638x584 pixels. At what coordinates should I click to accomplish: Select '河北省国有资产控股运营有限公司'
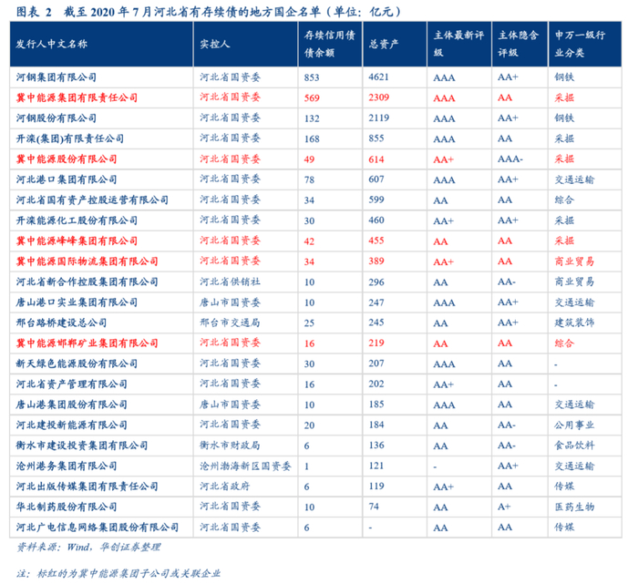pos(92,200)
